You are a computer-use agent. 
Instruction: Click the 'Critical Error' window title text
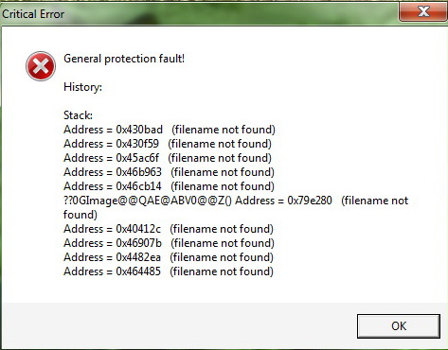[x=33, y=14]
